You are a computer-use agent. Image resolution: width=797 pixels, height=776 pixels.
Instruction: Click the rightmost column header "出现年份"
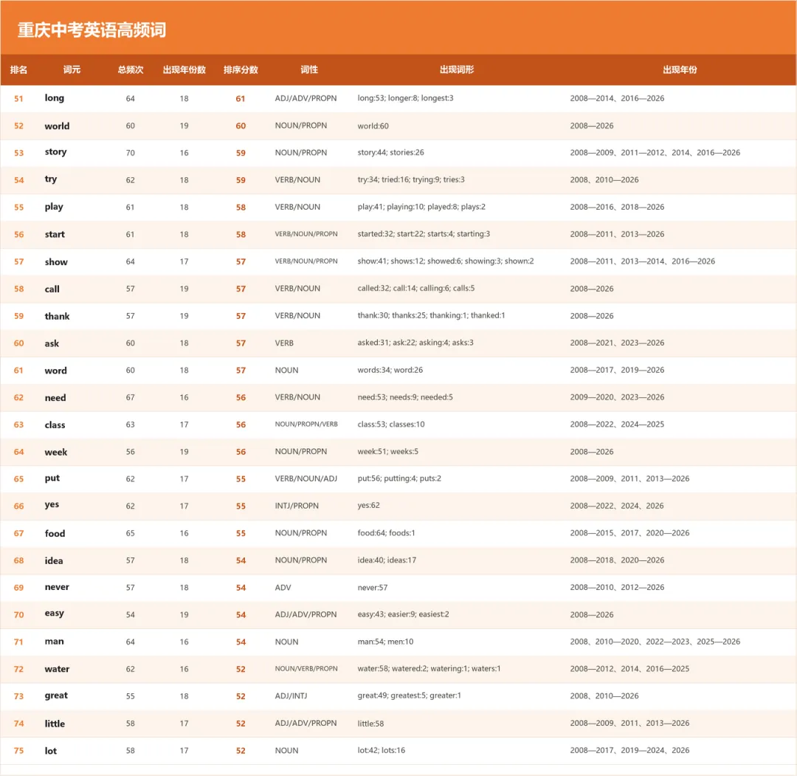pos(680,69)
